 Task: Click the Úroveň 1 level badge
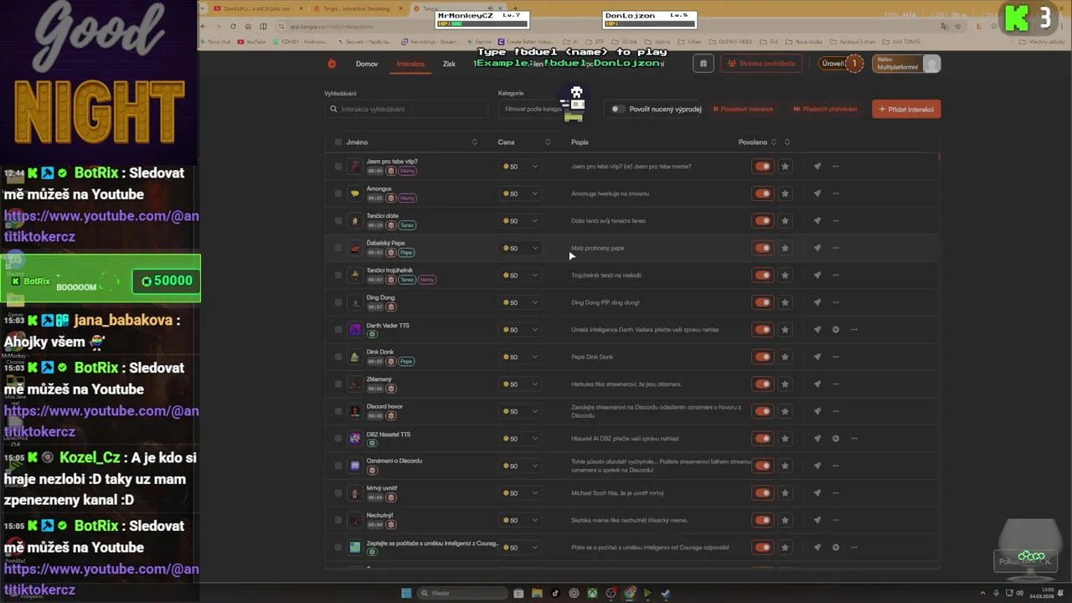(x=840, y=64)
